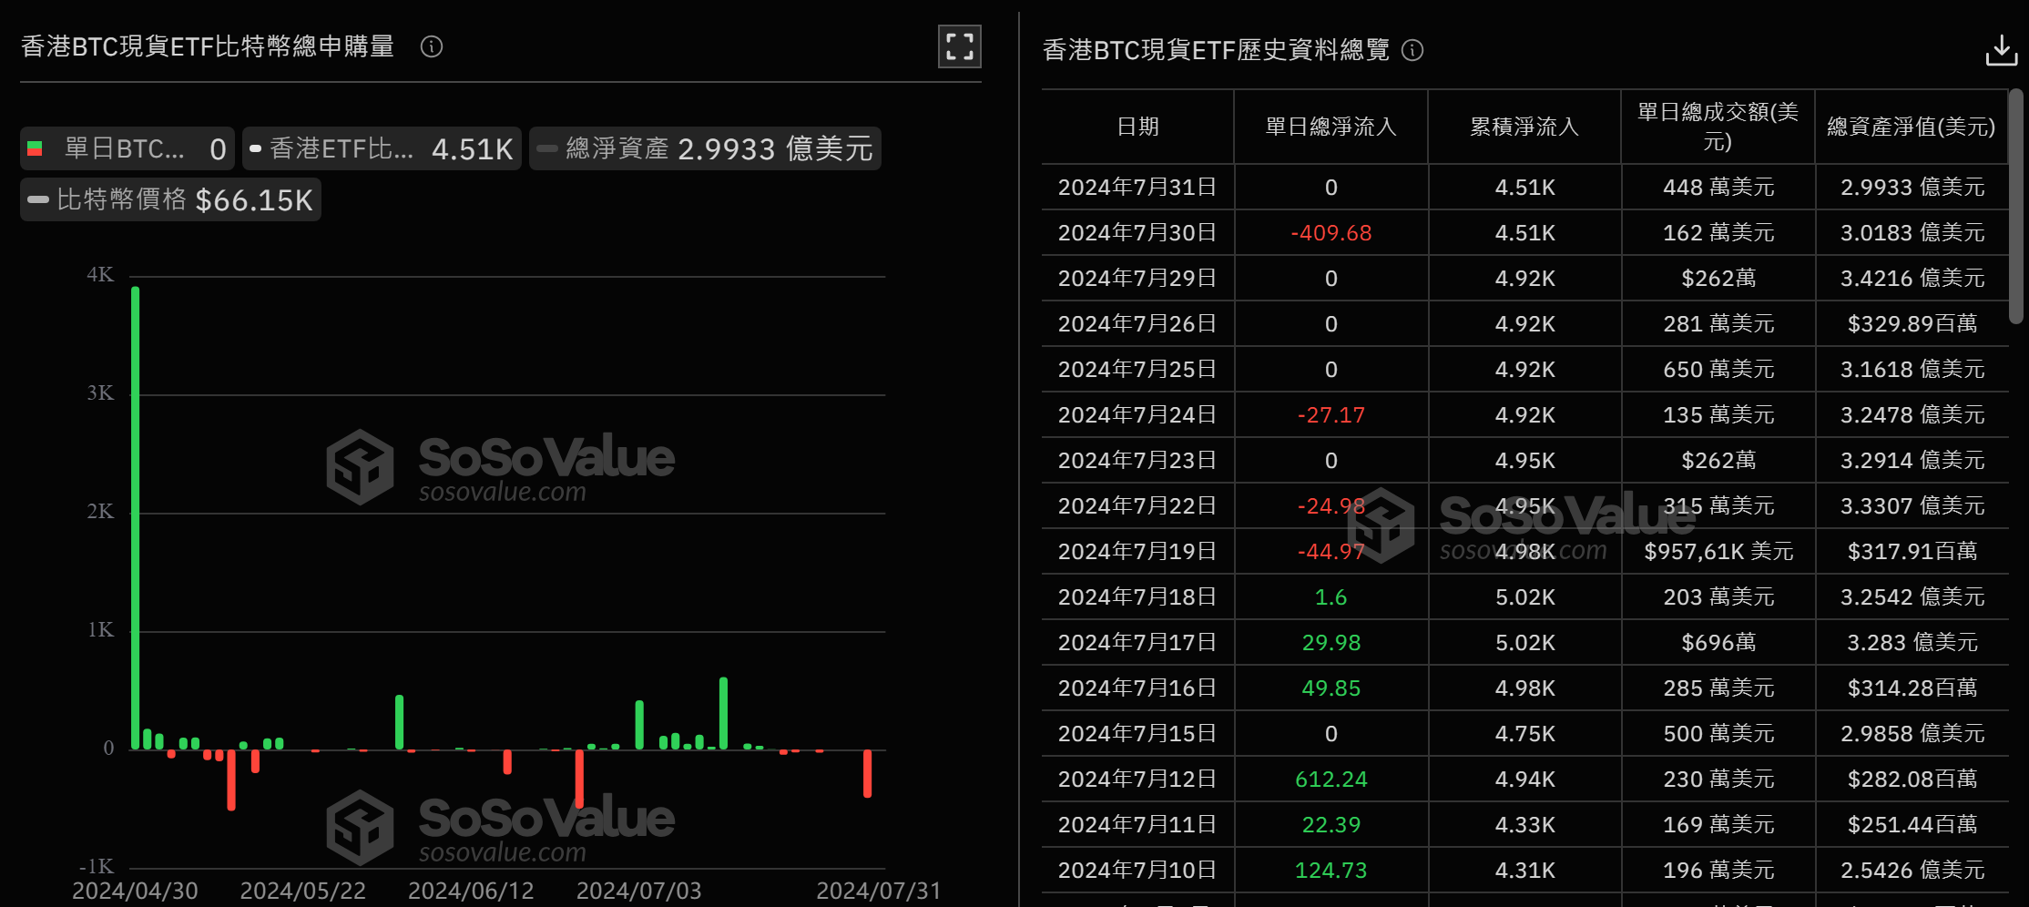The image size is (2029, 907).
Task: Click the 1.6 net inflow value
Action: [x=1331, y=596]
